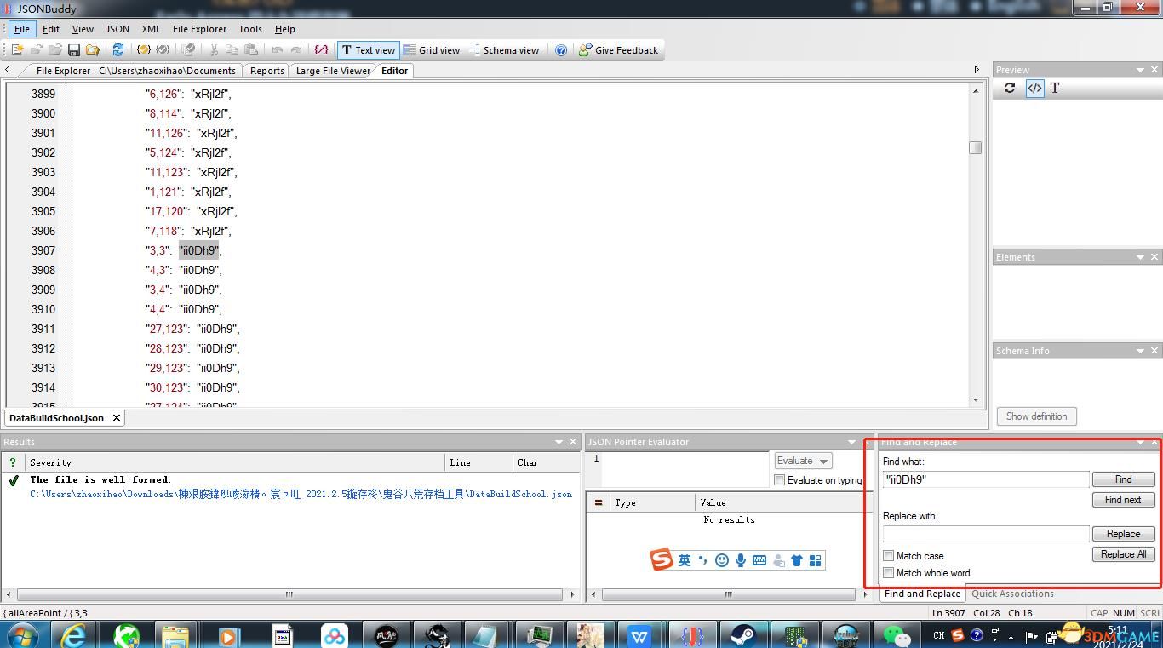Click the New document toolbar icon

coord(17,50)
